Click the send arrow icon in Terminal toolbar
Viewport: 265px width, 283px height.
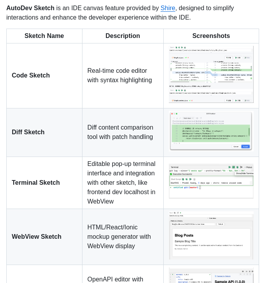[x=241, y=167]
